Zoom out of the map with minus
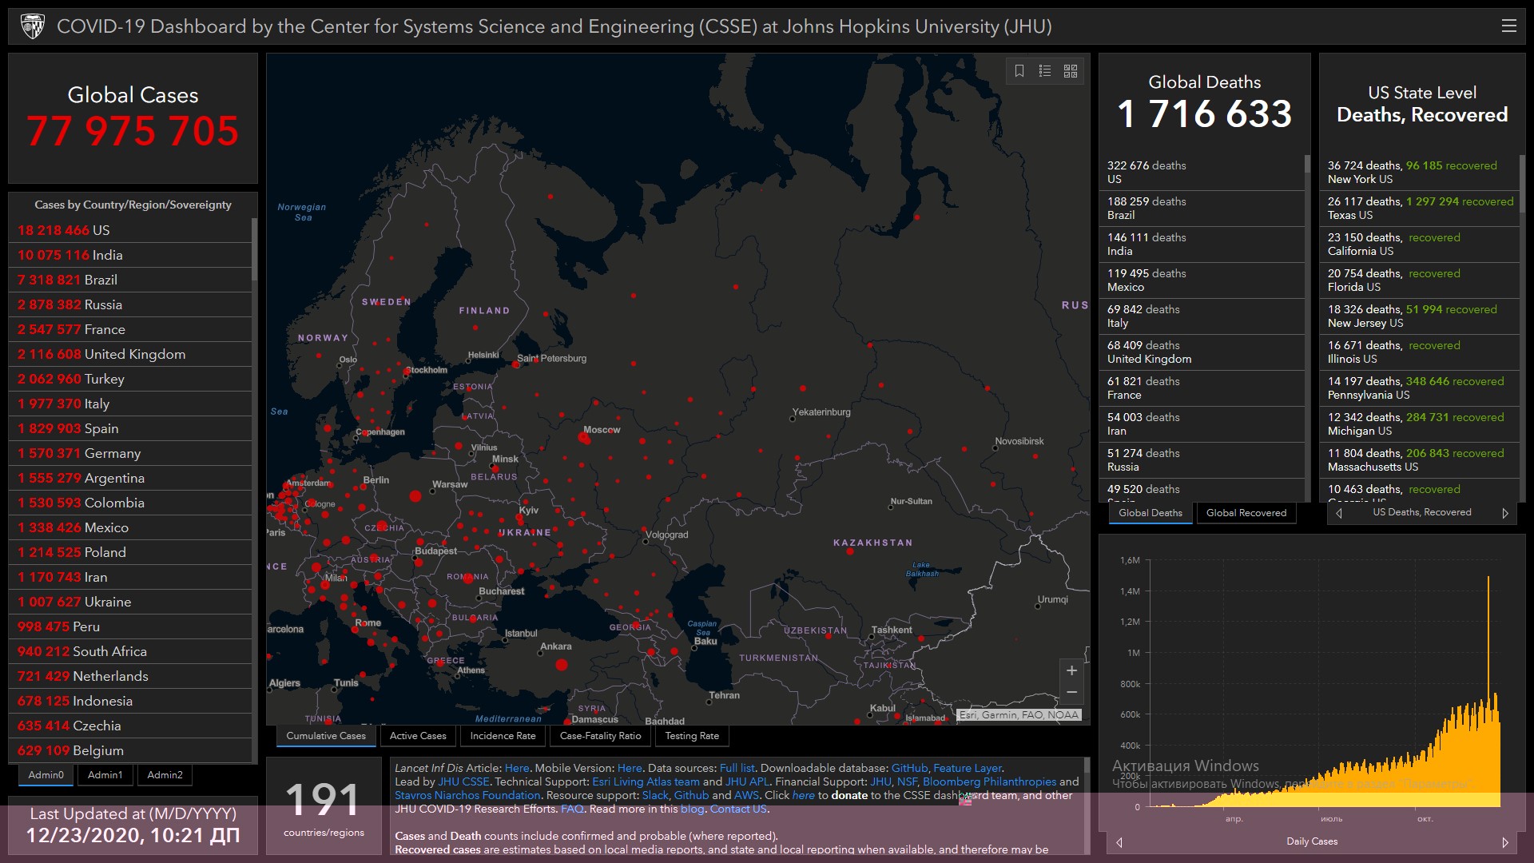This screenshot has width=1534, height=863. coord(1071,692)
